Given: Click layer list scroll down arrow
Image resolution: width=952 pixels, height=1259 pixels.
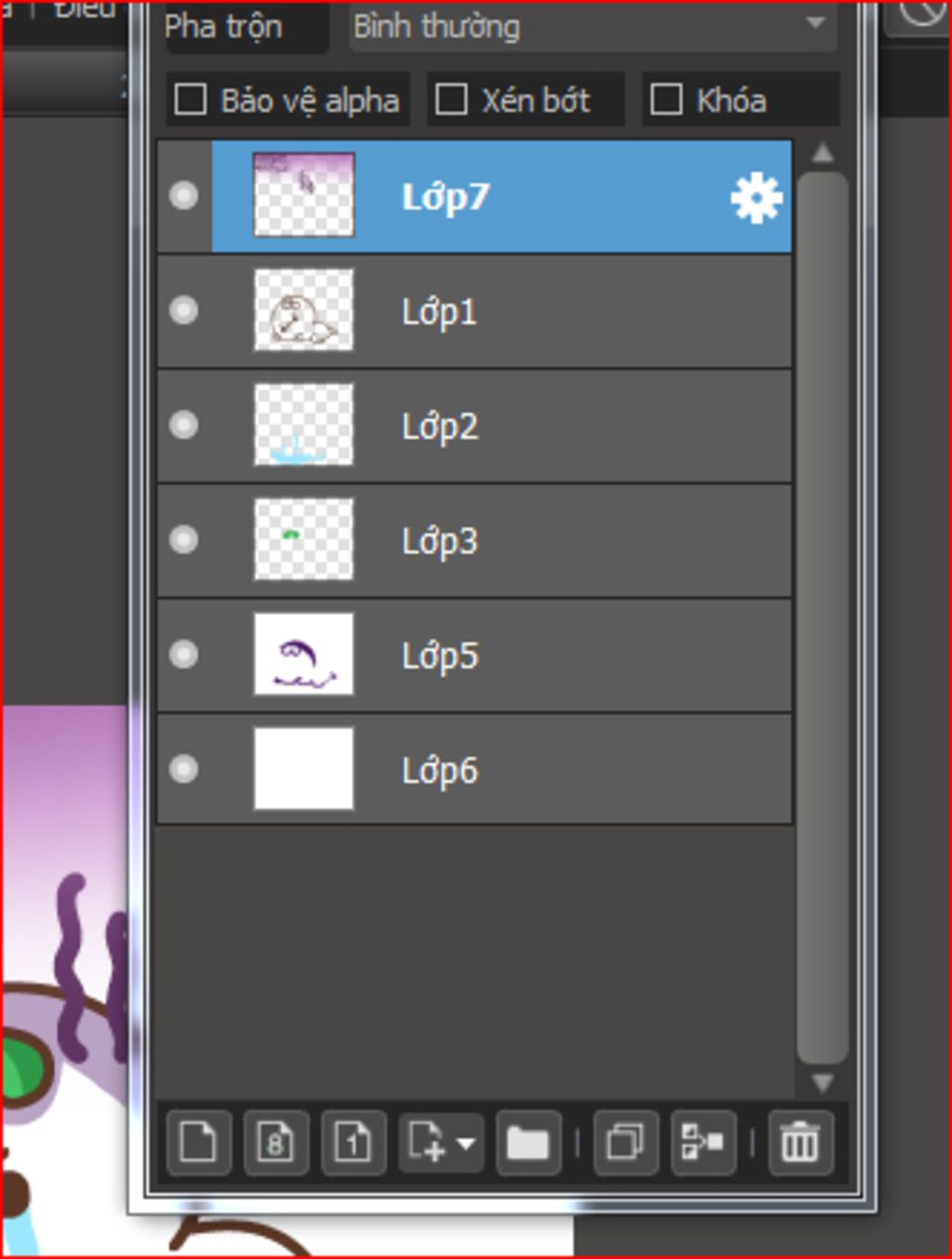Looking at the screenshot, I should click(823, 1082).
